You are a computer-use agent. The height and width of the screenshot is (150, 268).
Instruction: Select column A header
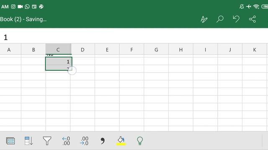coord(10,50)
